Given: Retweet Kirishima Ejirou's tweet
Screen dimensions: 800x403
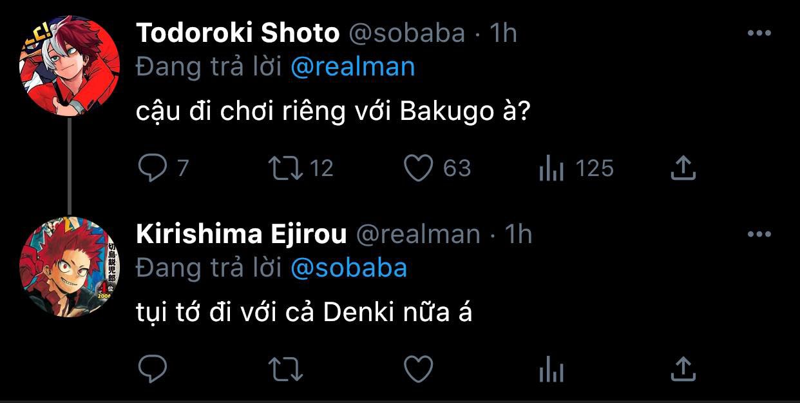Looking at the screenshot, I should [286, 369].
